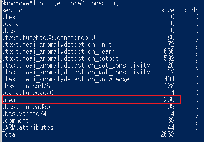Click the .comment section row
The height and width of the screenshot is (142, 204).
click(x=100, y=121)
